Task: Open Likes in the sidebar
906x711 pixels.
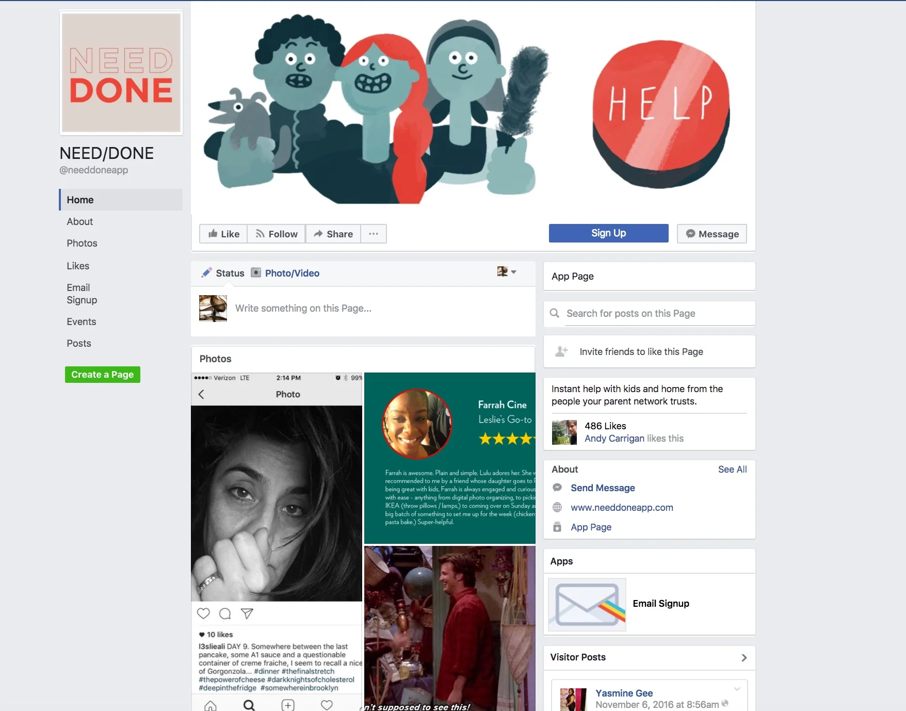Action: [78, 266]
